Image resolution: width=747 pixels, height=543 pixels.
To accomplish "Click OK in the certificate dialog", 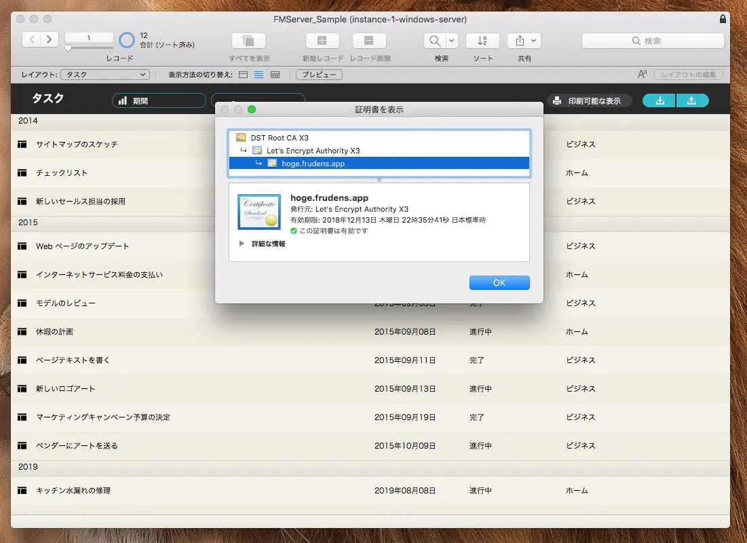I will (499, 283).
